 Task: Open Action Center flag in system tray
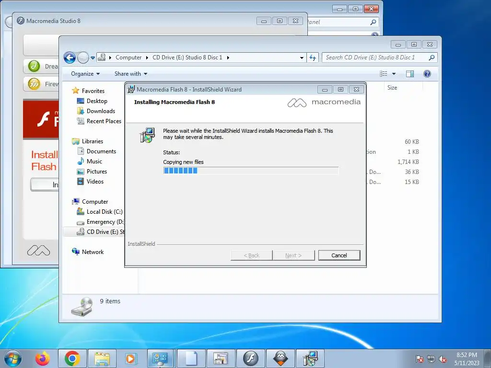419,359
